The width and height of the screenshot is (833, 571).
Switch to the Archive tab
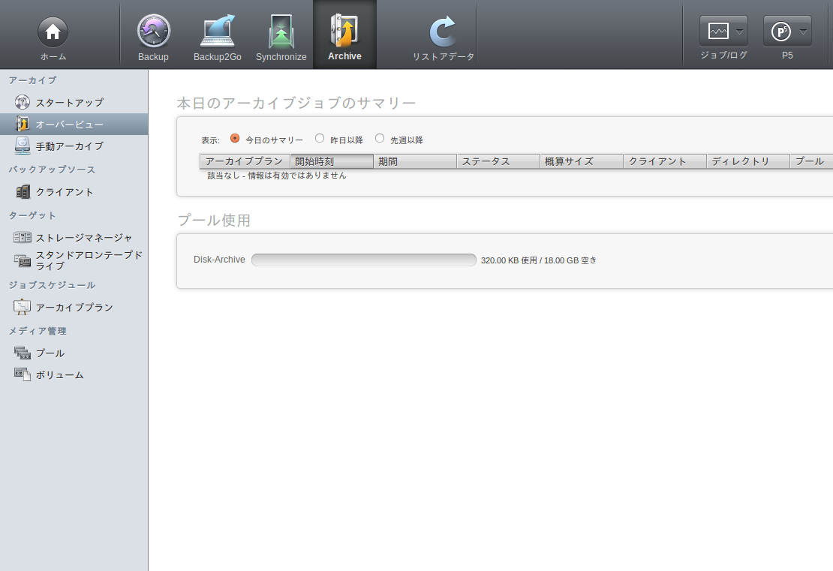344,35
